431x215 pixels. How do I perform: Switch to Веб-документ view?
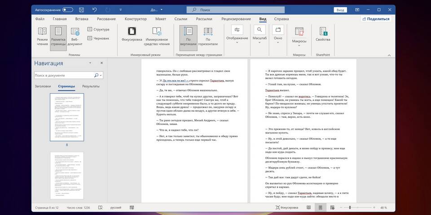tap(75, 36)
